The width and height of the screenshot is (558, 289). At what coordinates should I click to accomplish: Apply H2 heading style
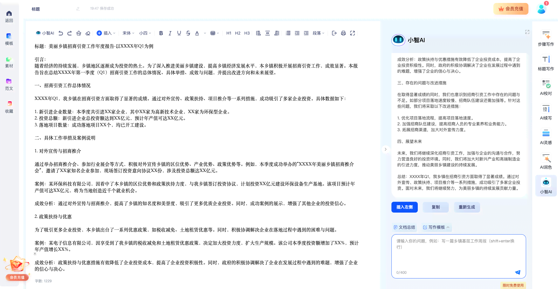click(238, 33)
